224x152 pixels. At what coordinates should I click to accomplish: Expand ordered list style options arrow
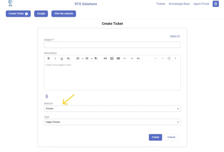point(83,59)
